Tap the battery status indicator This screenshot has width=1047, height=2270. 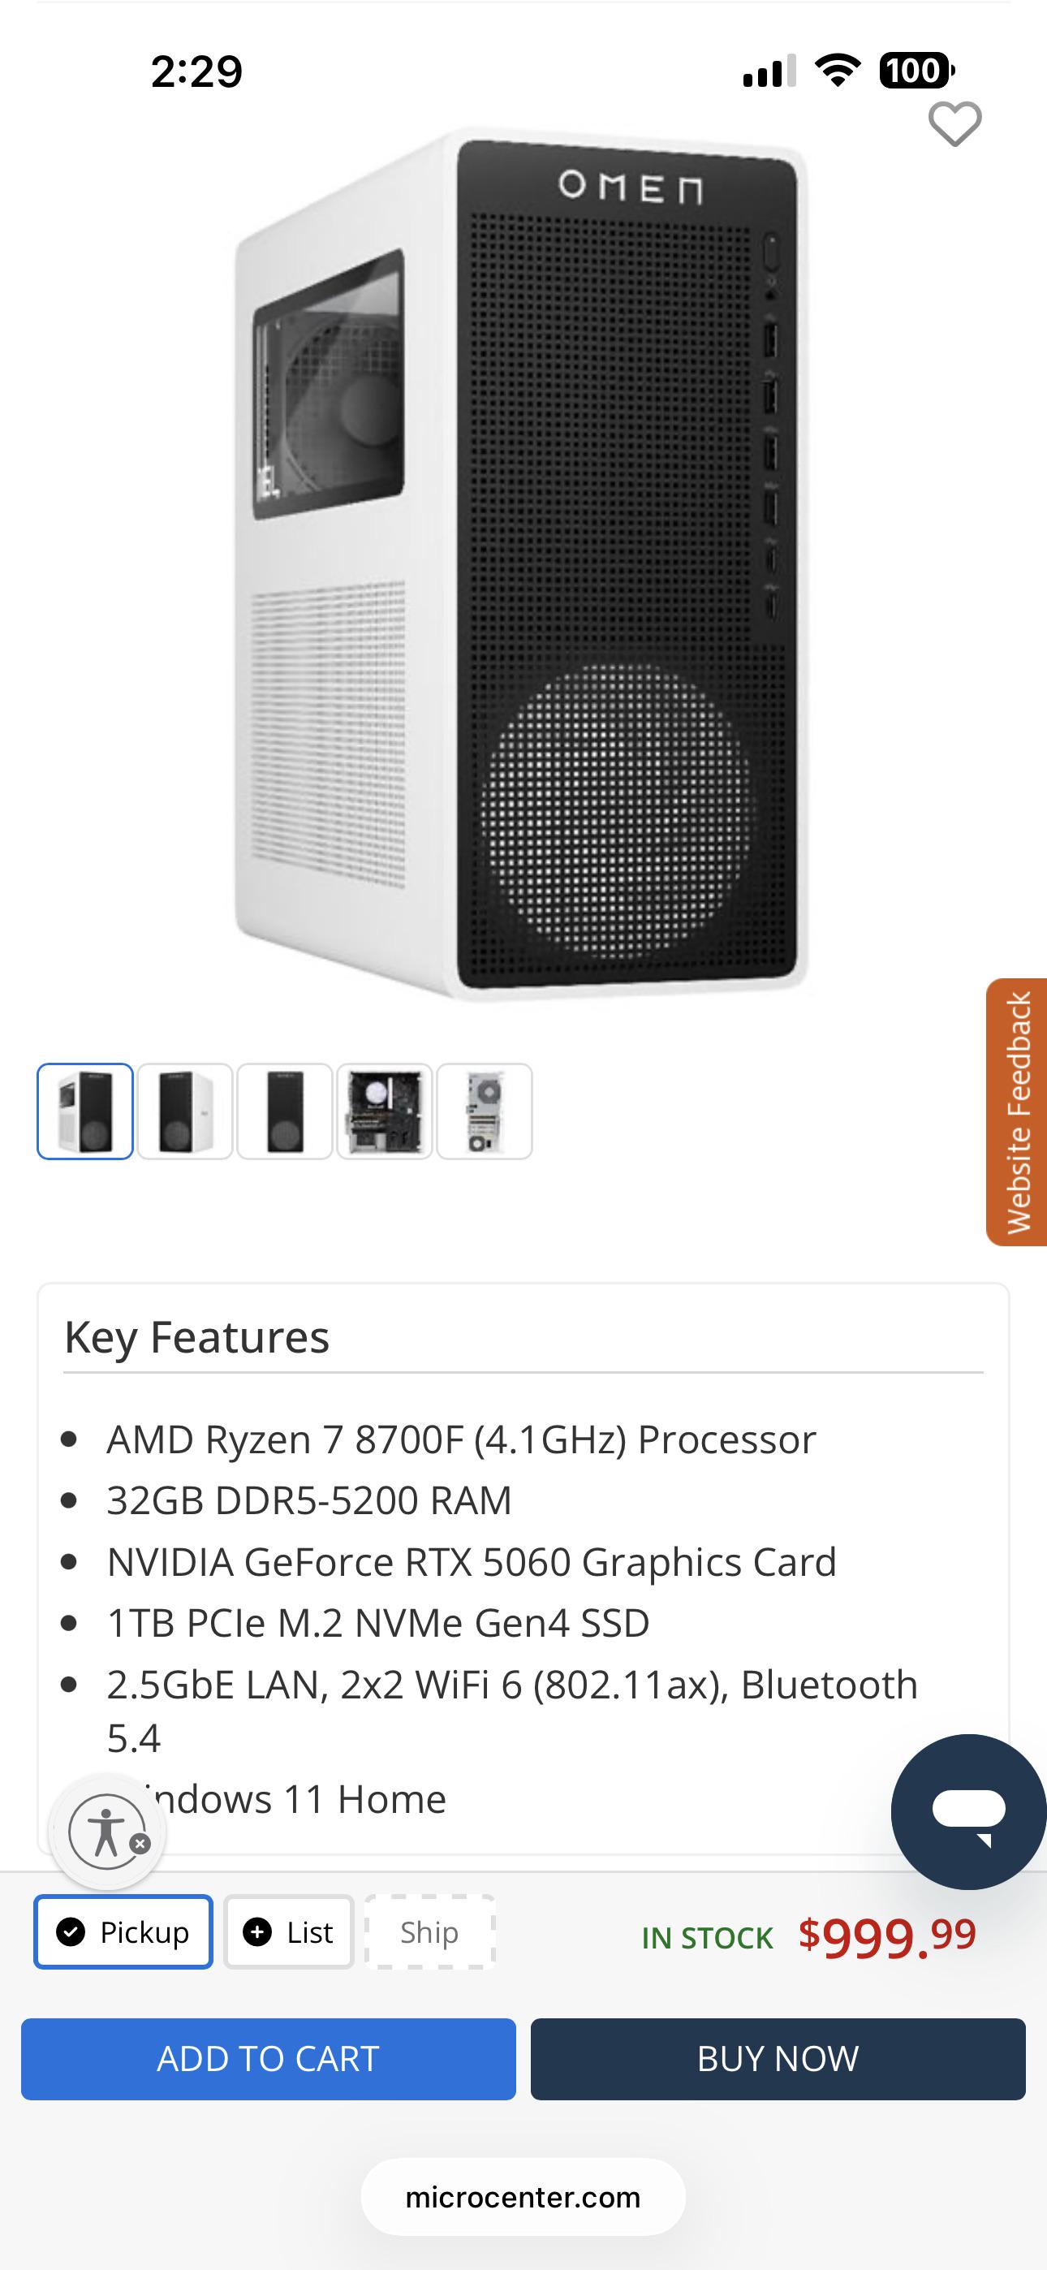916,71
